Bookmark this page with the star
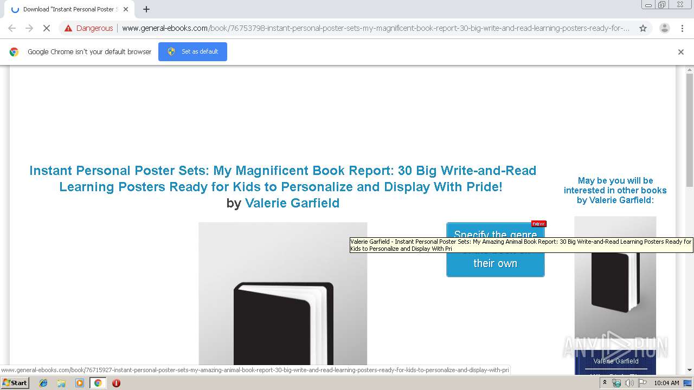694x390 pixels. tap(643, 28)
